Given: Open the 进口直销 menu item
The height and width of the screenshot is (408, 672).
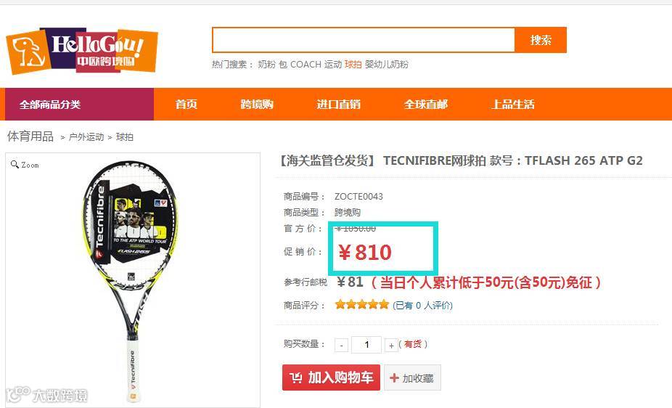Looking at the screenshot, I should [x=339, y=104].
